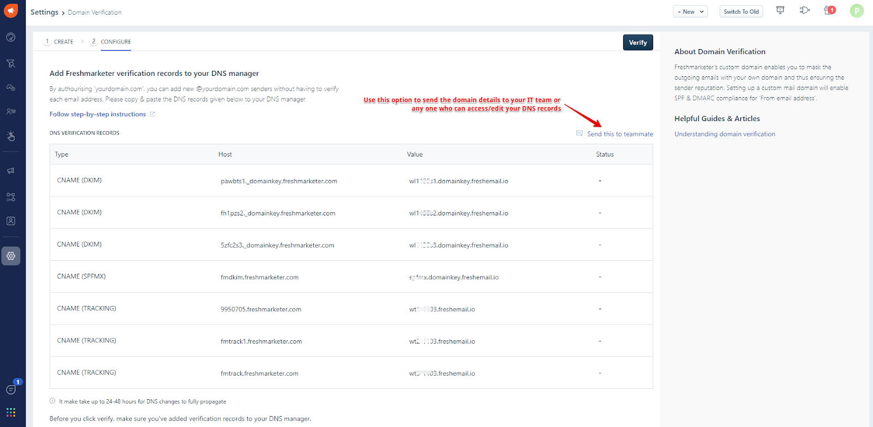Click the DNS VERIFICATION RECORDS label
Screen dimensions: 873x427
point(85,133)
